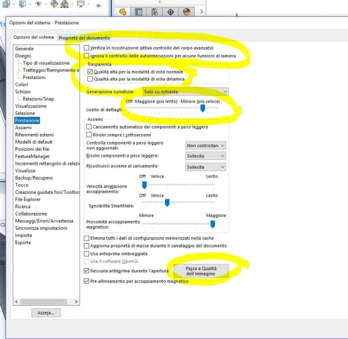Enable Verifica in ricostruzione checkbox

point(86,48)
